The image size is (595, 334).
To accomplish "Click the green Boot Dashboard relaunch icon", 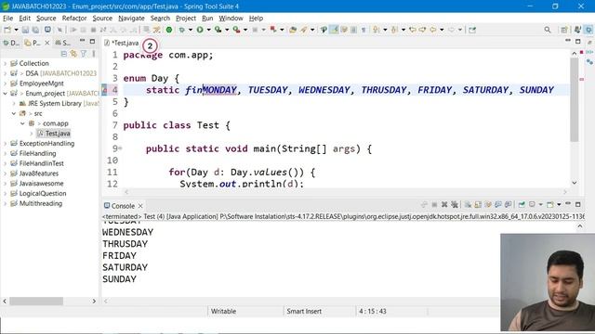I will [169, 30].
